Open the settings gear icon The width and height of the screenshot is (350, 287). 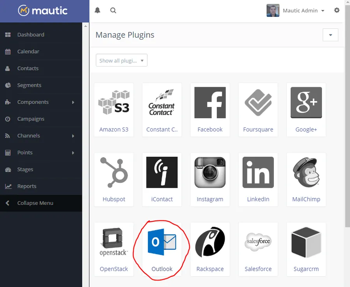pos(337,10)
